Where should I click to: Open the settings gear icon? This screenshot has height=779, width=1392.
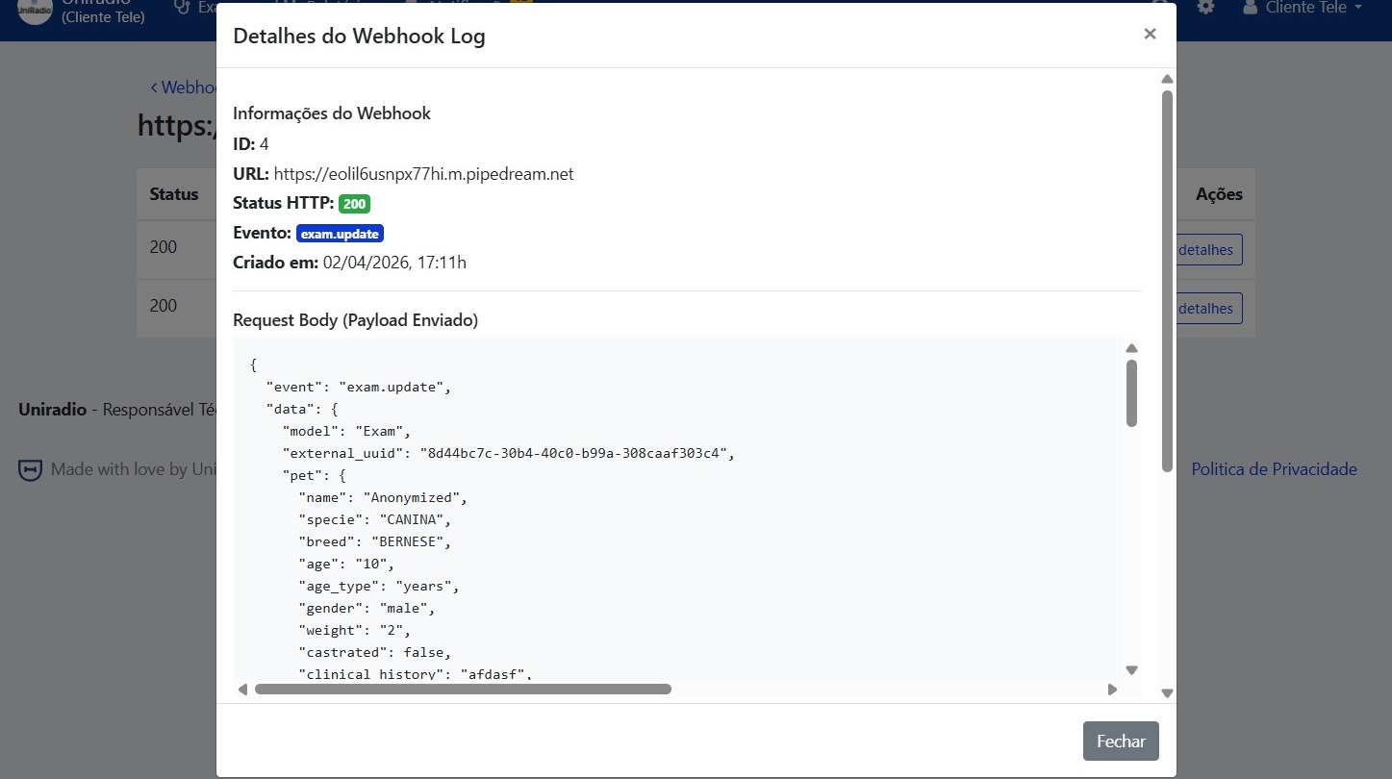pos(1205,8)
